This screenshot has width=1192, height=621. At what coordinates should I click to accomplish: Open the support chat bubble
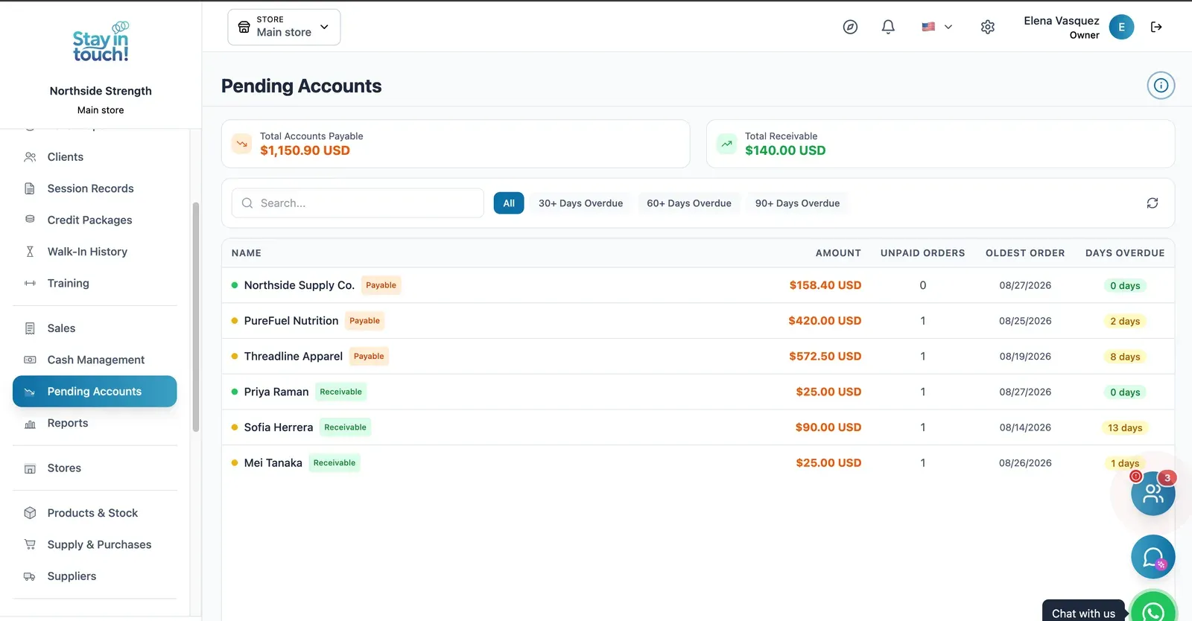click(1153, 557)
